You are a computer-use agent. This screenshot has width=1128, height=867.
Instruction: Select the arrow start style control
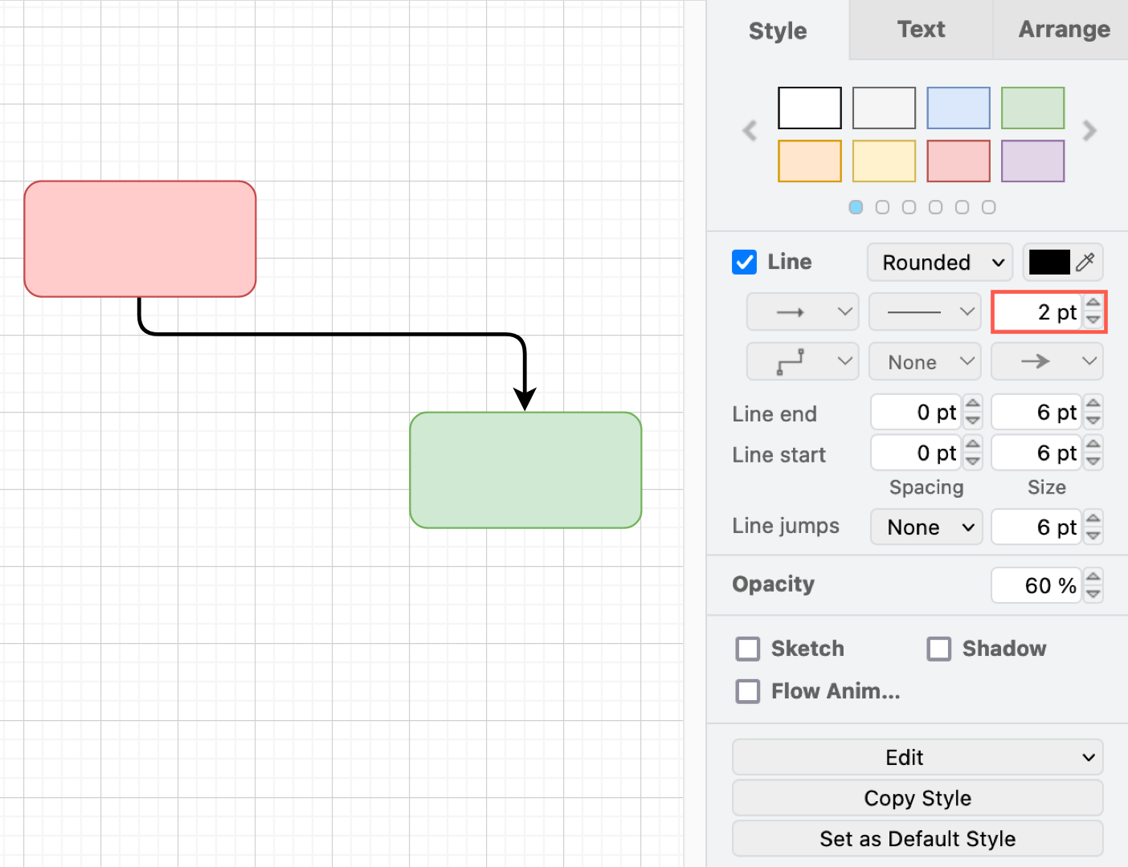(x=802, y=311)
